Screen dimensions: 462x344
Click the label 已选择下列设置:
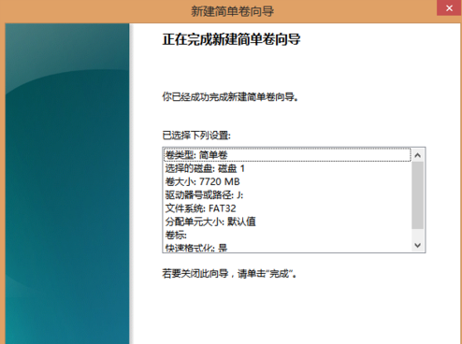coord(196,136)
